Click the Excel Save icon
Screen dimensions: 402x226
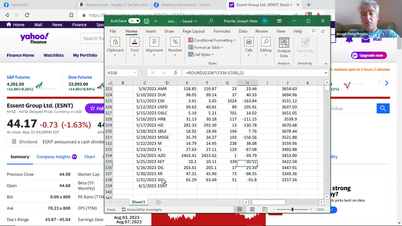146,21
